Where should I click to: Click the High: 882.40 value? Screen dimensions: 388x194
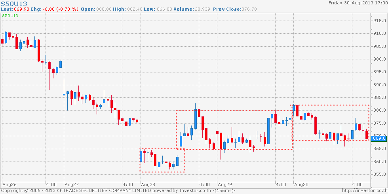pos(127,9)
